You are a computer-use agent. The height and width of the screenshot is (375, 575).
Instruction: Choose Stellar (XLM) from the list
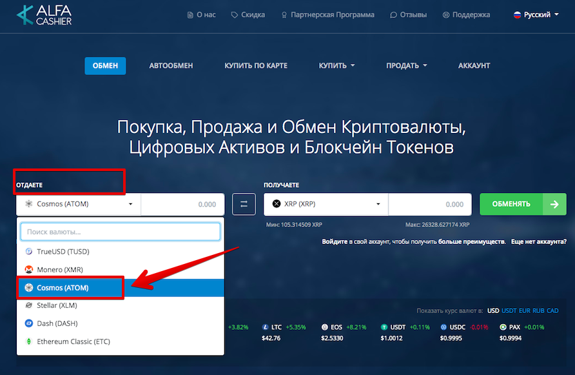pyautogui.click(x=121, y=305)
